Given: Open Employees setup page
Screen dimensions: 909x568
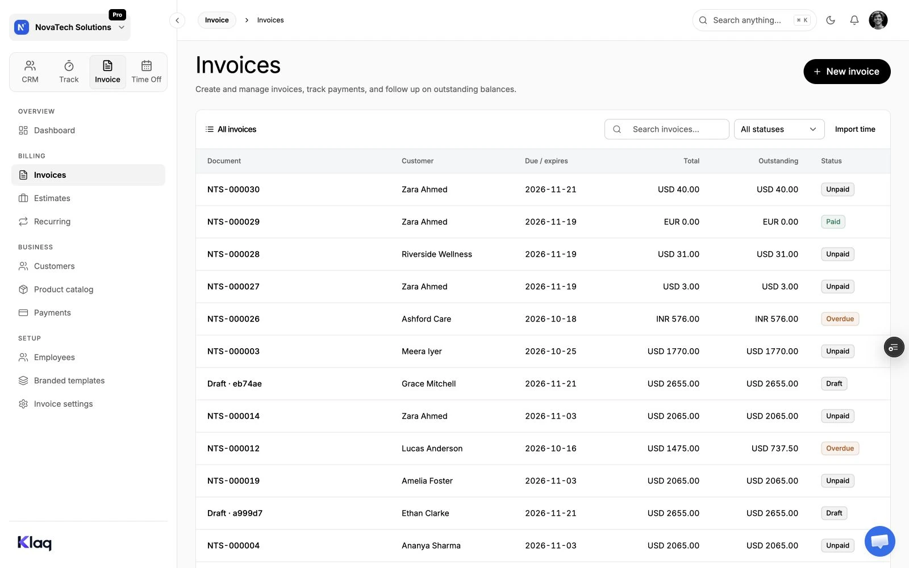Looking at the screenshot, I should [88, 357].
